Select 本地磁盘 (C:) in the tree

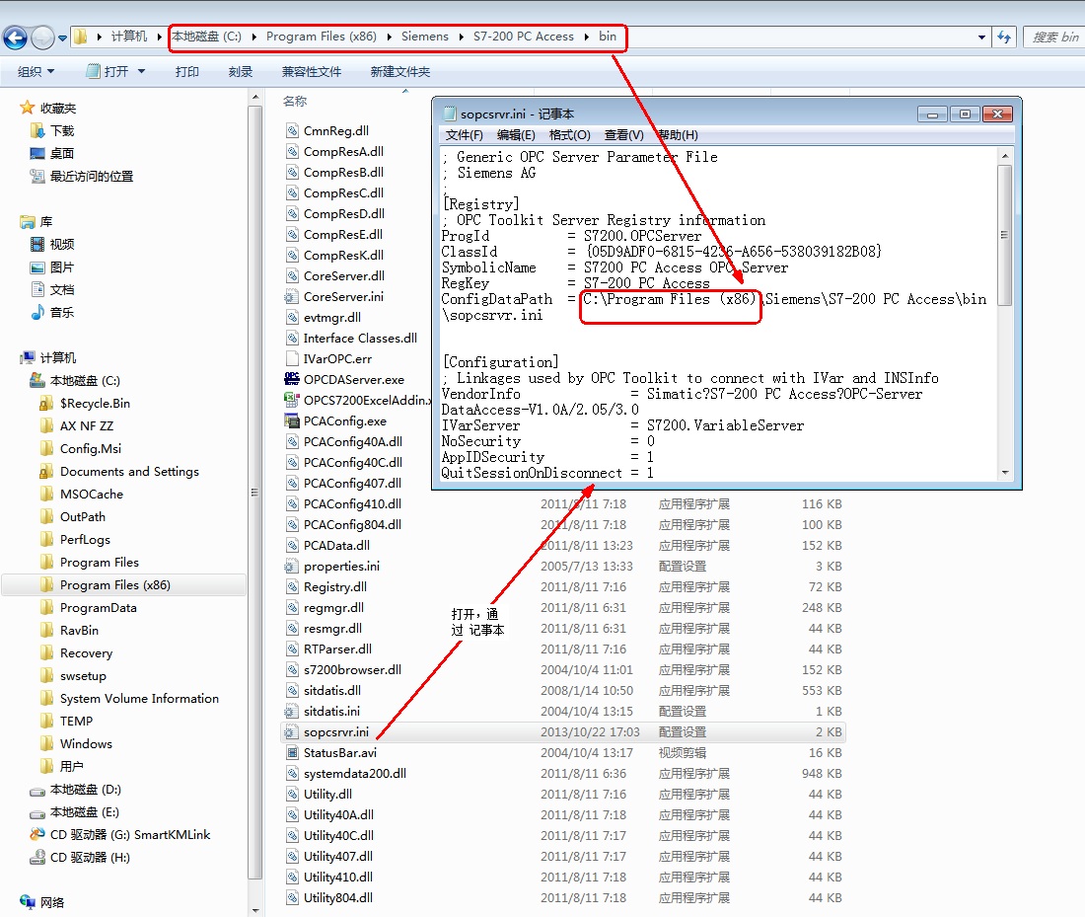(x=75, y=380)
